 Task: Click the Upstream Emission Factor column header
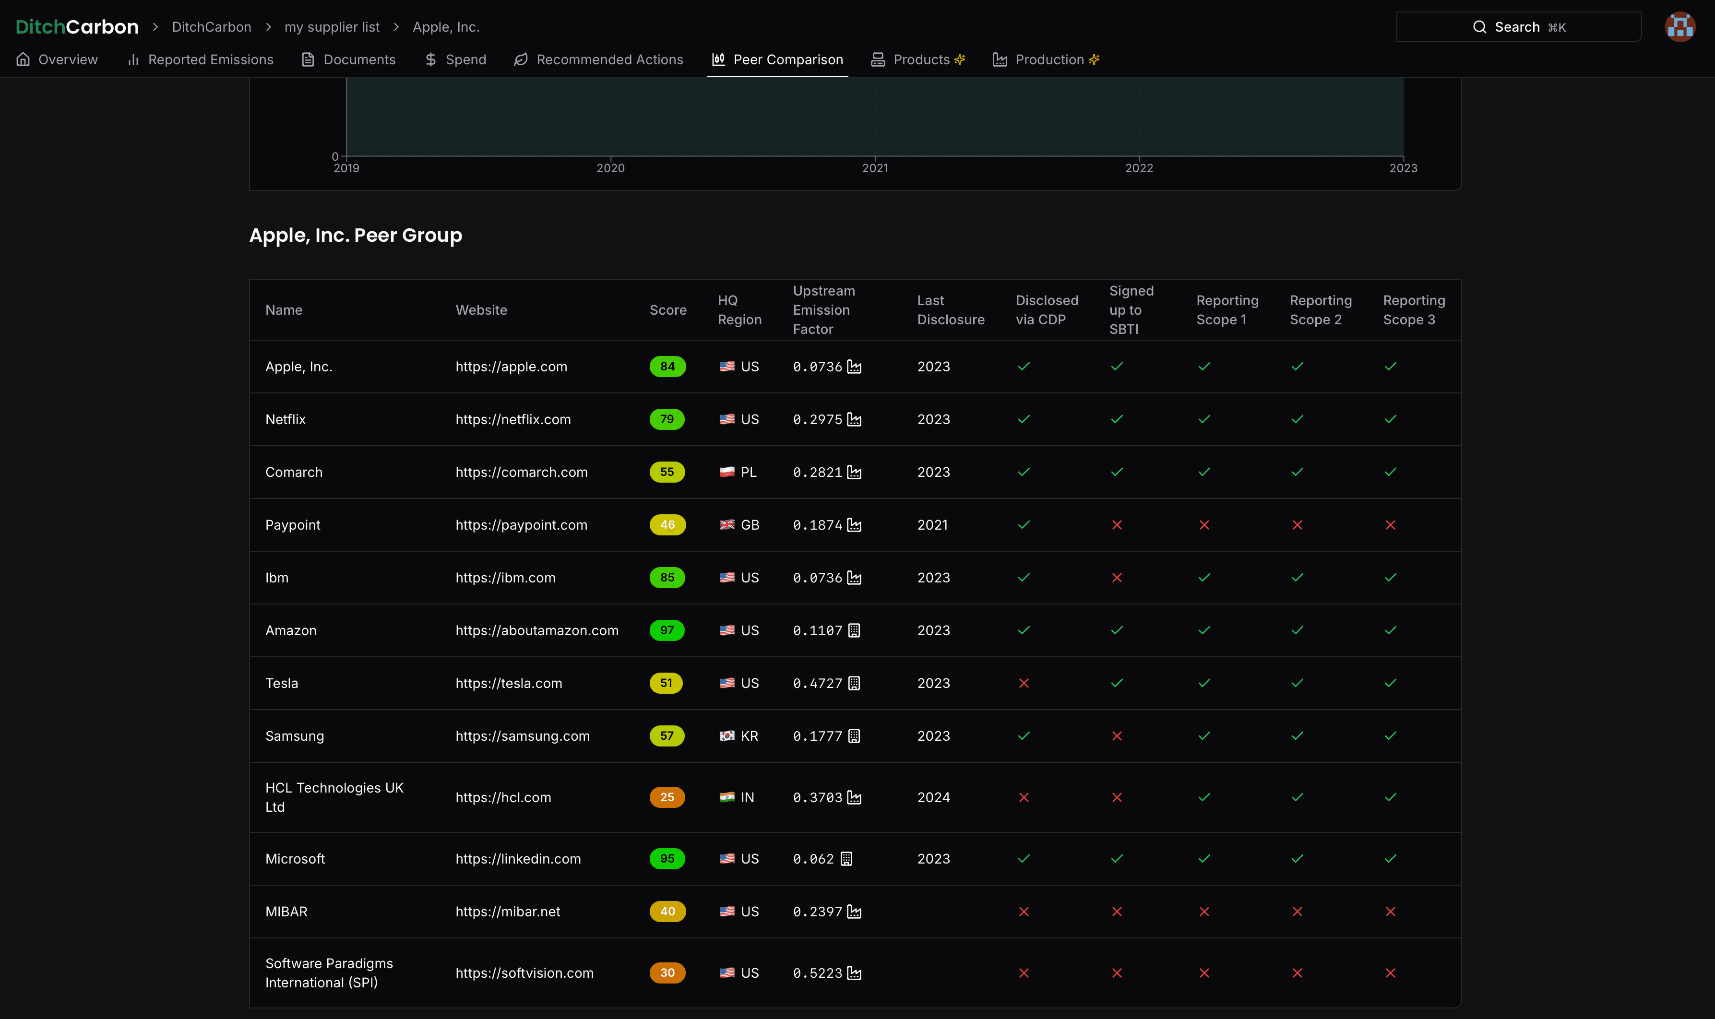click(823, 310)
